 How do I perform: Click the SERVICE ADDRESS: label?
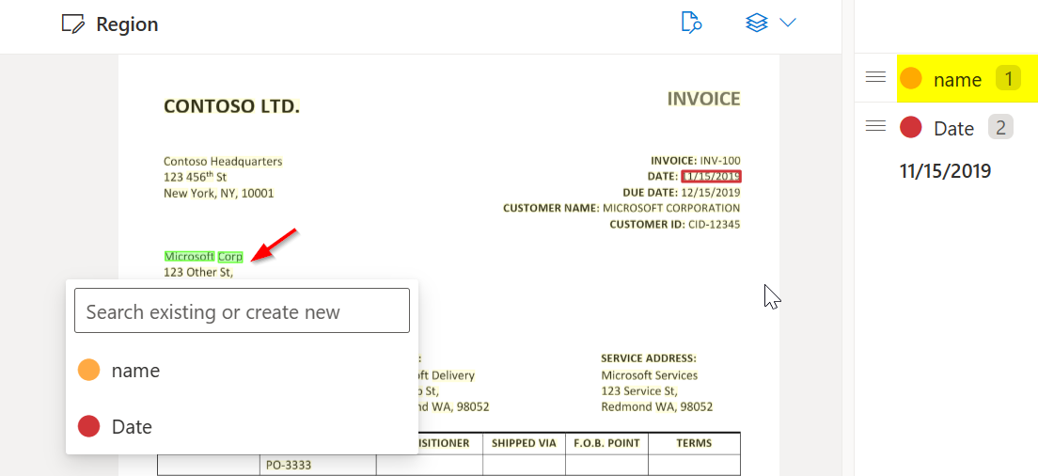point(649,358)
